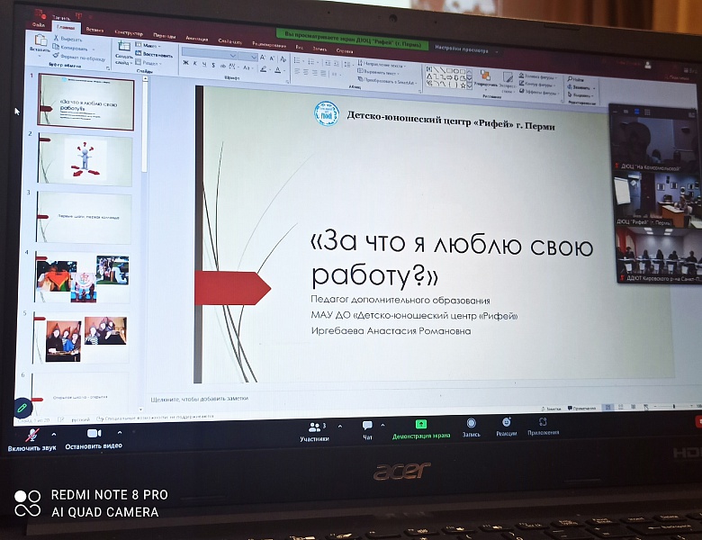The height and width of the screenshot is (540, 702).
Task: Click the star shape in shapes gallery
Action: [463, 85]
